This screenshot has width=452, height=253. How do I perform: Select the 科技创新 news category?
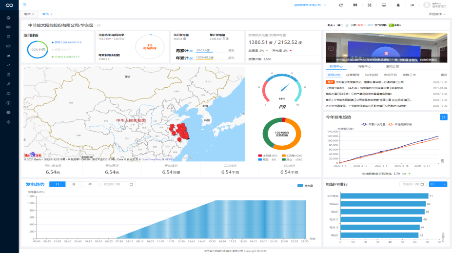click(371, 75)
